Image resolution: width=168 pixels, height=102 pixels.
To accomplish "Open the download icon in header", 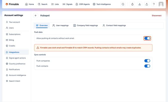I will click(x=140, y=4).
